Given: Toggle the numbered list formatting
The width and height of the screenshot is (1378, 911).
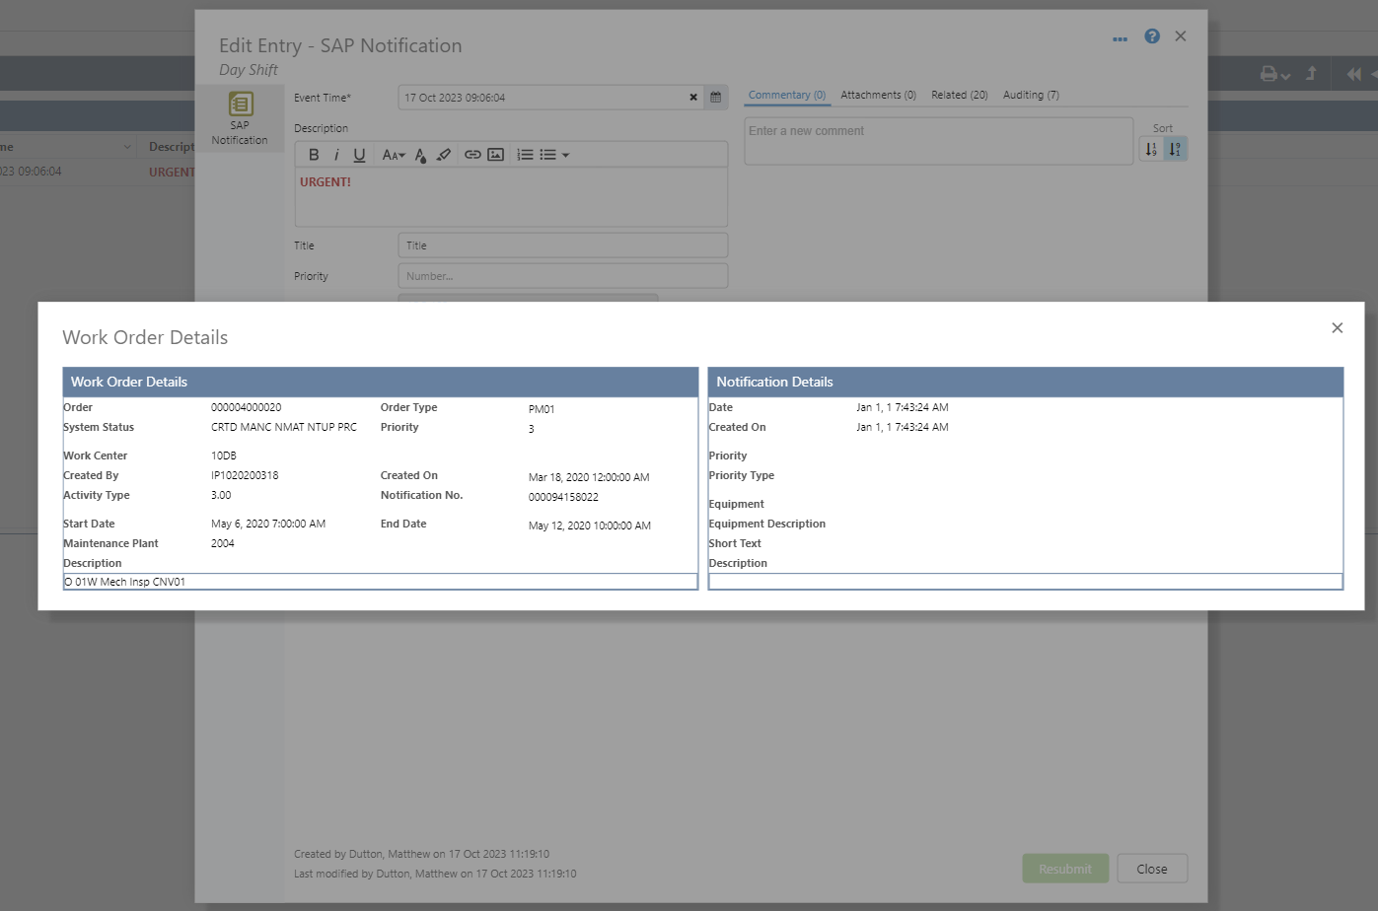Looking at the screenshot, I should point(525,155).
